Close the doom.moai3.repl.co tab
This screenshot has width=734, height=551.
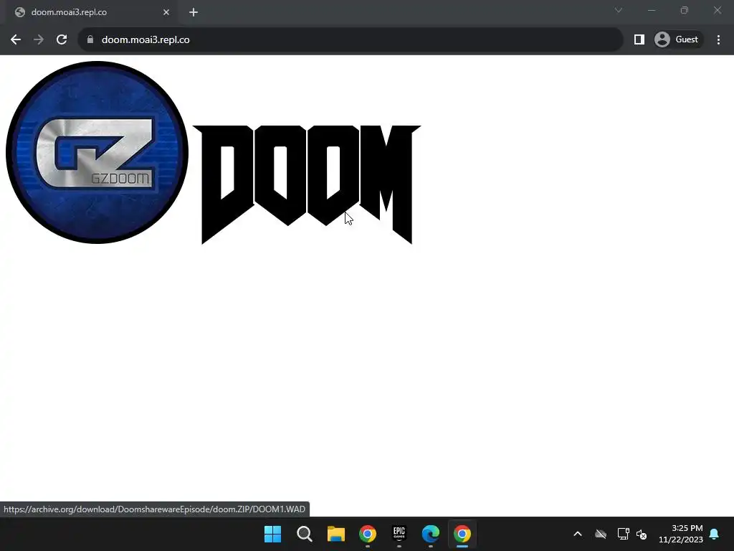pos(166,13)
